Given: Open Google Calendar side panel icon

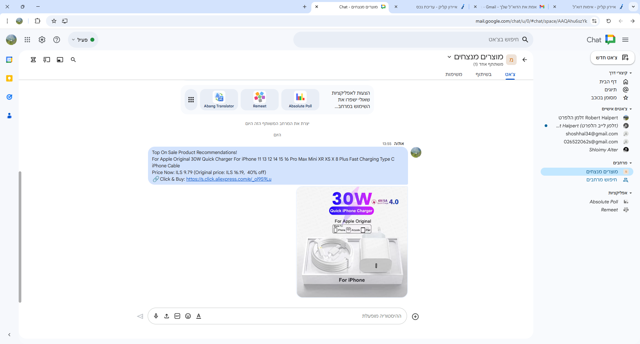Looking at the screenshot, I should 9,60.
